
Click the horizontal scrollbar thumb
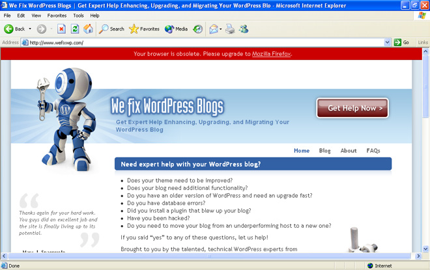[209, 256]
